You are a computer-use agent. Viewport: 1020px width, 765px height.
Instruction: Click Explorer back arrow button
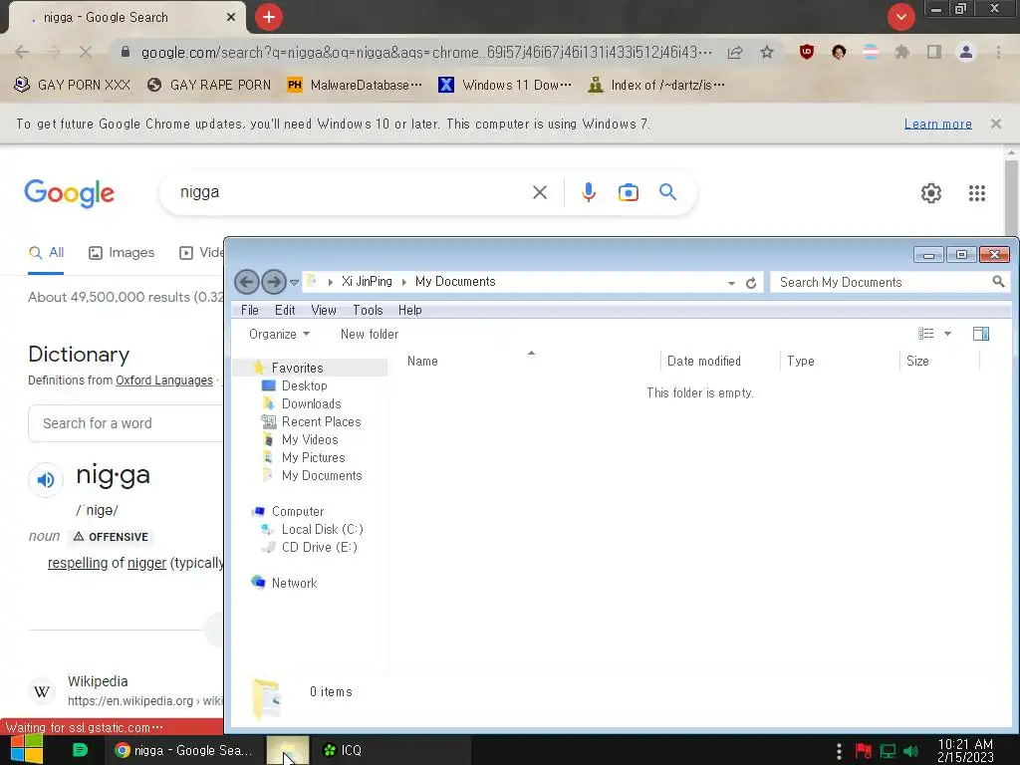247,282
